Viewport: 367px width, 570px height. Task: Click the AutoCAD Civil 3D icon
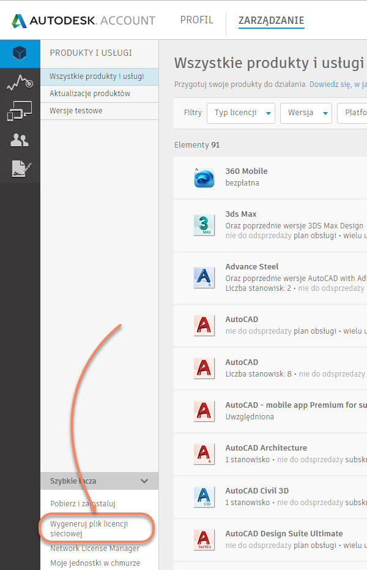(204, 497)
